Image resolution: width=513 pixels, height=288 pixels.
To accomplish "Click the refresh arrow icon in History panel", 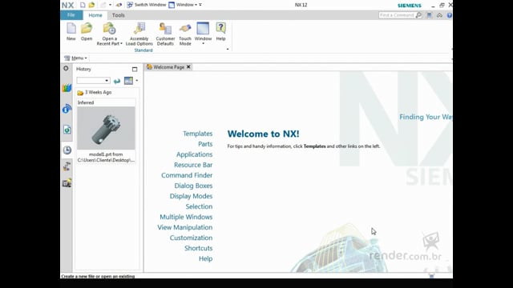I will coord(117,81).
